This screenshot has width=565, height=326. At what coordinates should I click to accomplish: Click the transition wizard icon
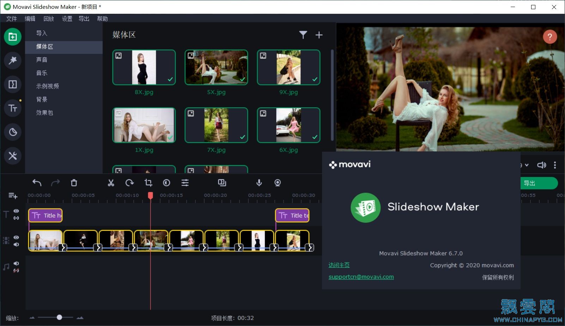coord(222,183)
